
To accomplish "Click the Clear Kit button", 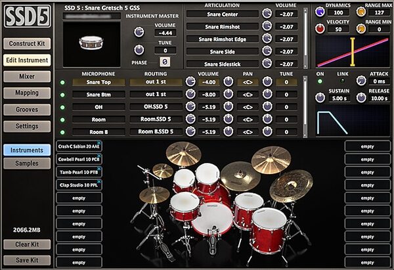I will tap(27, 244).
